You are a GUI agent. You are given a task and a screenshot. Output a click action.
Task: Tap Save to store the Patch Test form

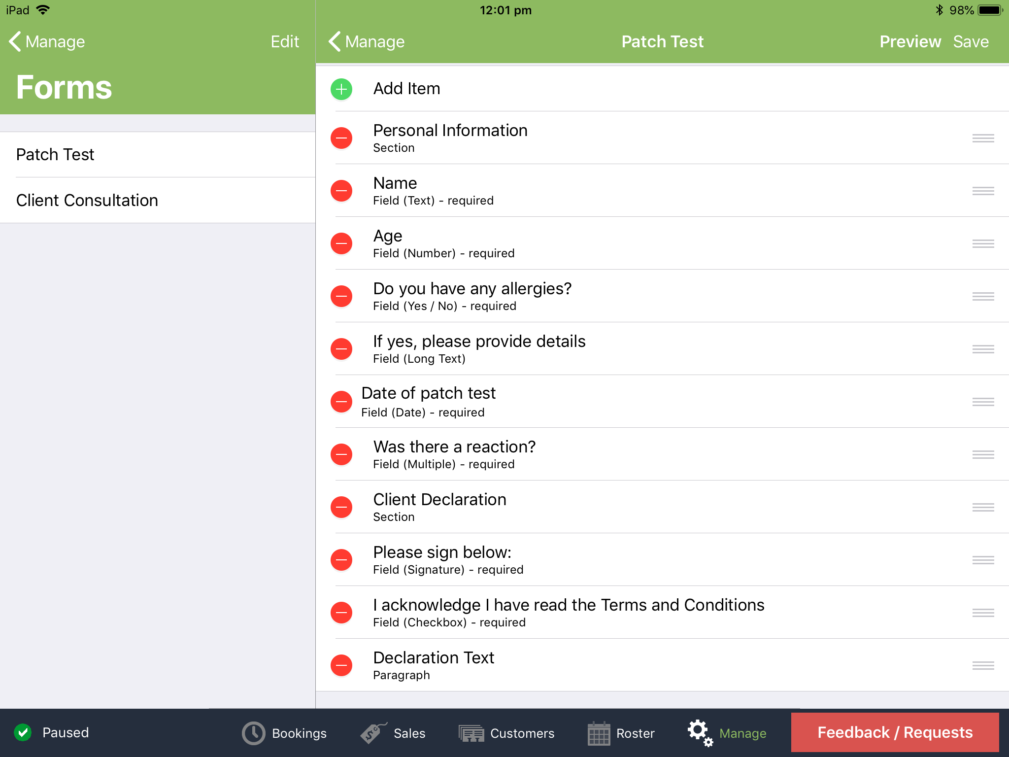tap(971, 41)
